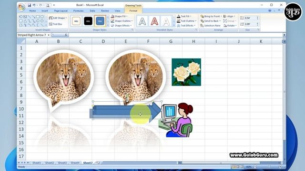Click the Redo icon in Quick Access toolbar
Image resolution: width=305 pixels, height=171 pixels.
41,5
